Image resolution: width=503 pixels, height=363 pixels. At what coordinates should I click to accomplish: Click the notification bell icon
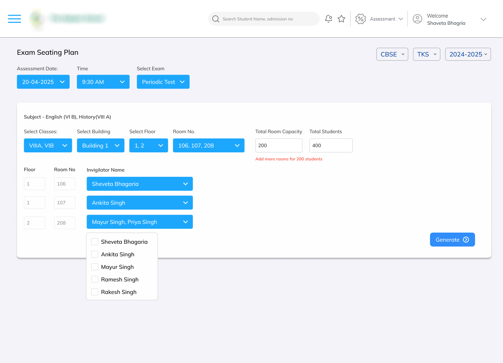pyautogui.click(x=328, y=19)
